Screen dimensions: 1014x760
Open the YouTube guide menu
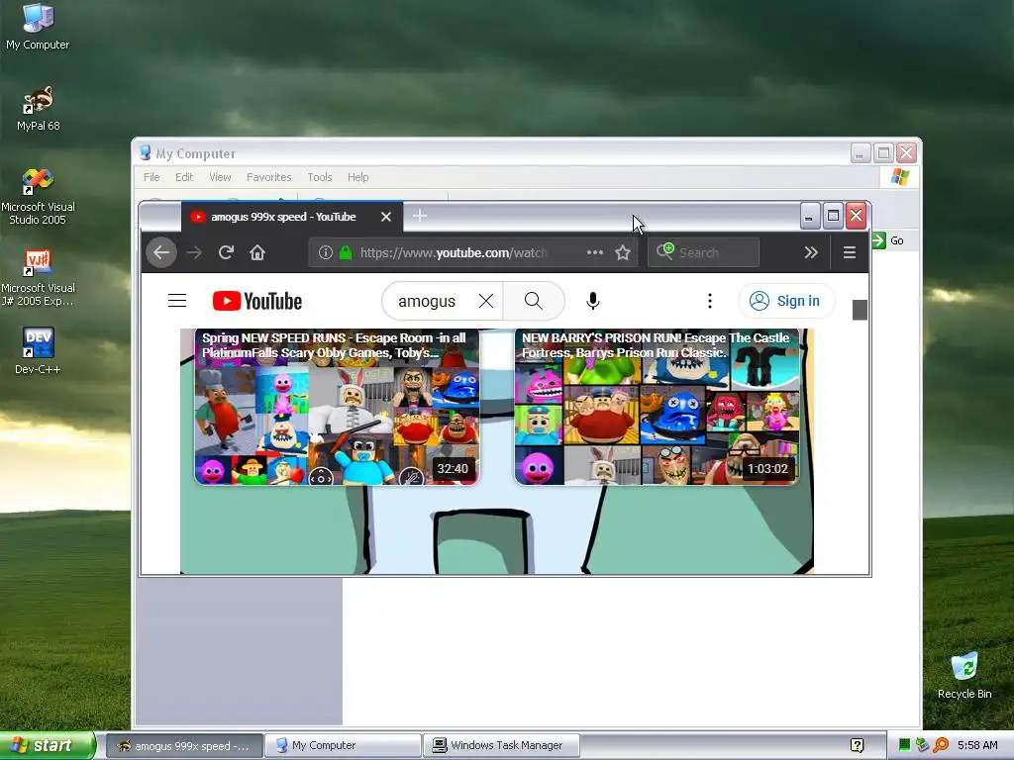[x=177, y=301]
